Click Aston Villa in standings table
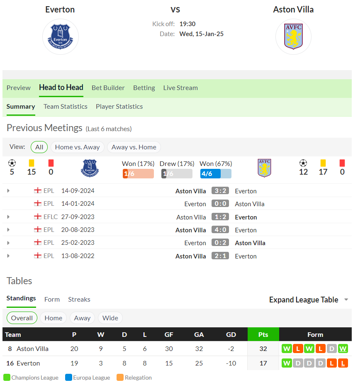353x385 pixels. click(x=32, y=348)
